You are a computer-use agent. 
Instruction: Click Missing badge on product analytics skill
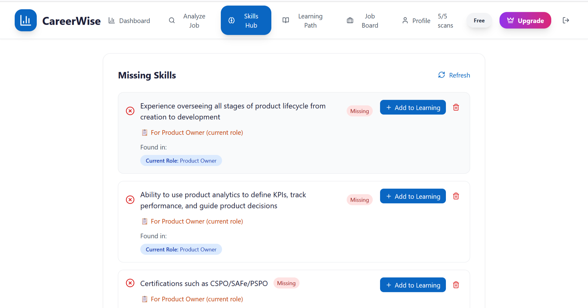[x=360, y=200]
